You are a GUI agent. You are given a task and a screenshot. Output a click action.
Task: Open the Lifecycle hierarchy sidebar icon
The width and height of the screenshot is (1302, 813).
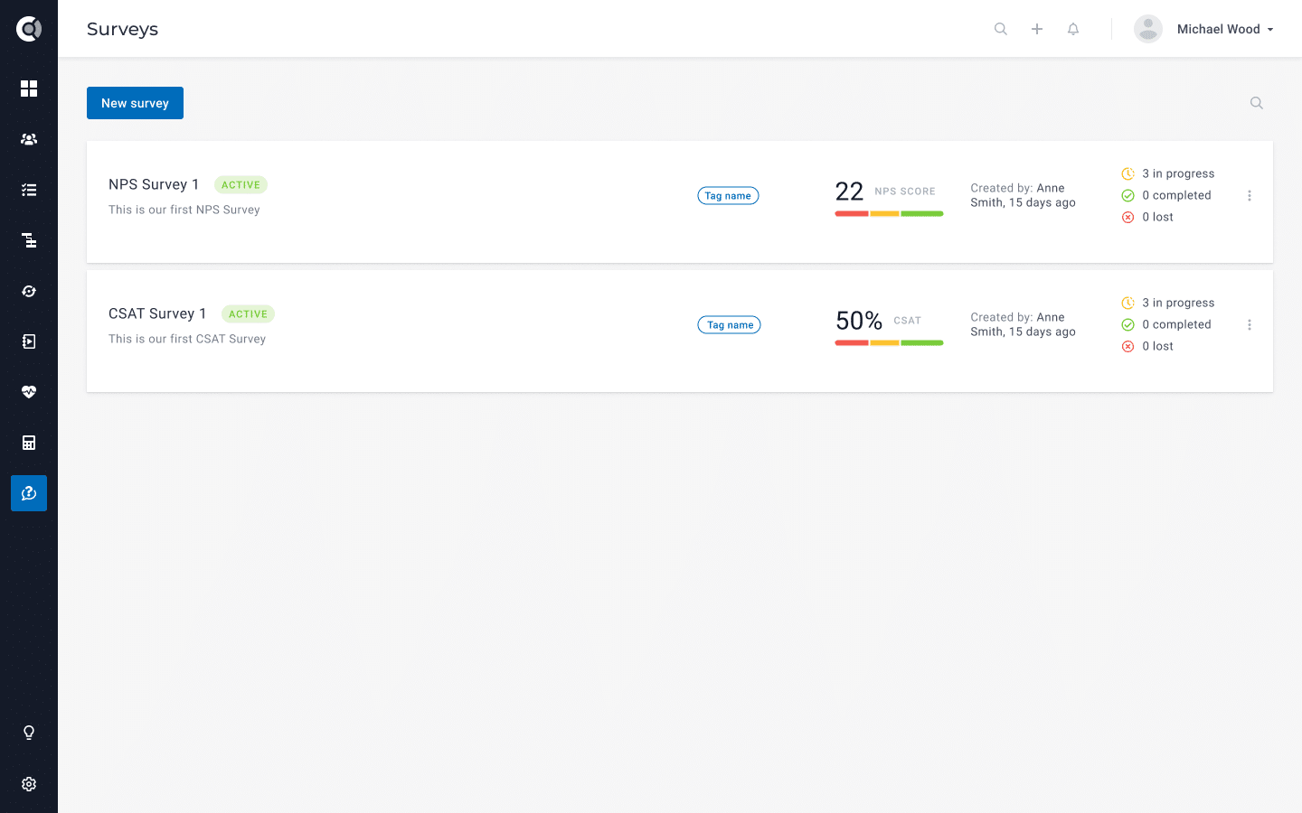(29, 240)
